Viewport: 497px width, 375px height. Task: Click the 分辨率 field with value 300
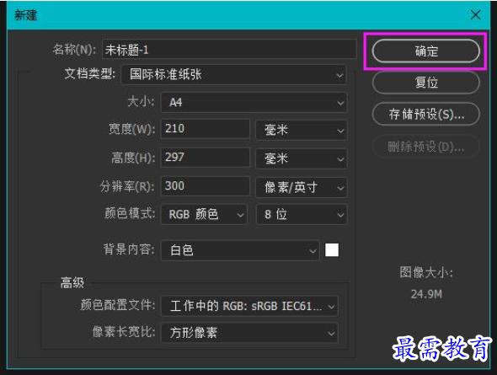[x=206, y=185]
